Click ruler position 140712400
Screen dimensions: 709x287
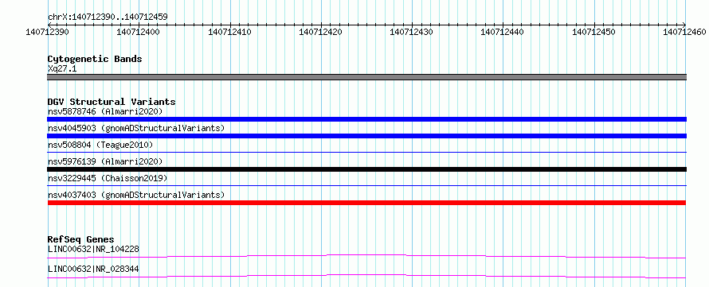point(138,32)
